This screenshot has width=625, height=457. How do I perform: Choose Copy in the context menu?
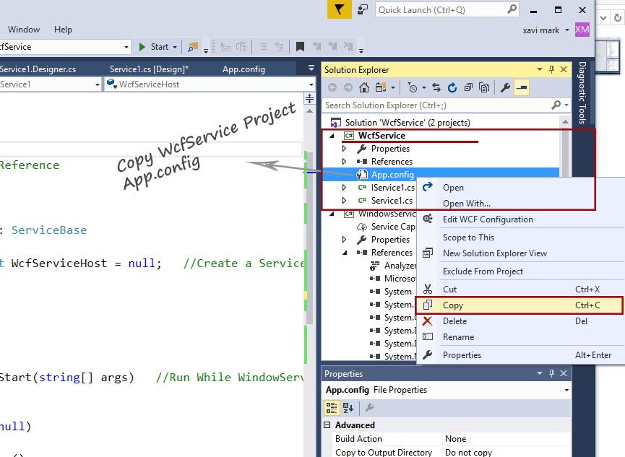[x=519, y=305]
